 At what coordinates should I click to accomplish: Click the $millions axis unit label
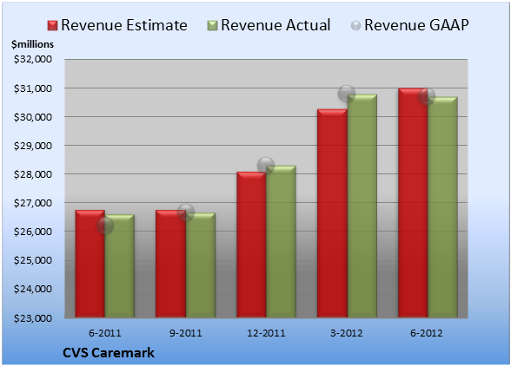click(x=32, y=44)
